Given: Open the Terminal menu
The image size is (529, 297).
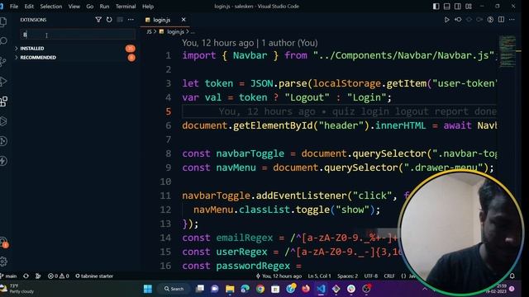Looking at the screenshot, I should click(x=126, y=7).
